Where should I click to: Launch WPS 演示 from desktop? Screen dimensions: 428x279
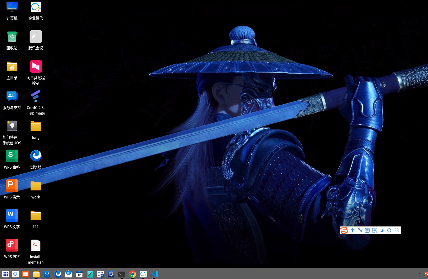[12, 190]
